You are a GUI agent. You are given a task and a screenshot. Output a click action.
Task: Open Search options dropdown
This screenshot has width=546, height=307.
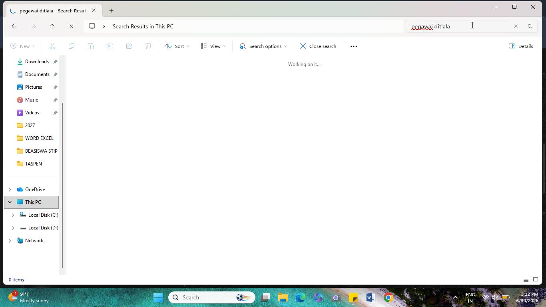263,46
